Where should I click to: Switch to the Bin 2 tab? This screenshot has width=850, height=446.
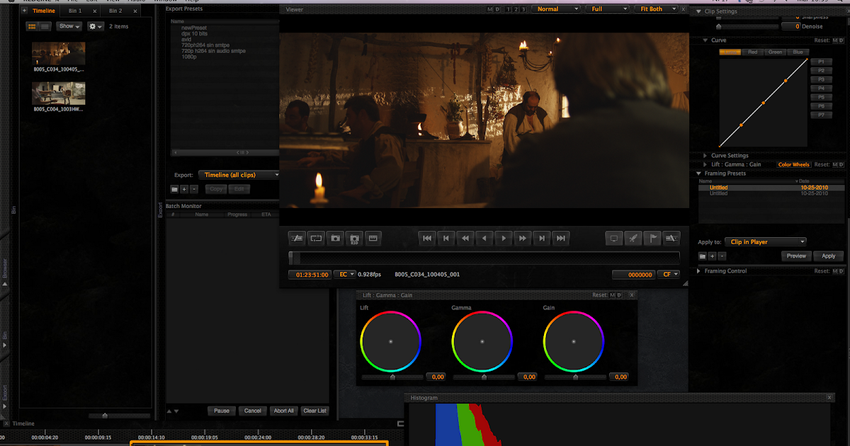pos(115,11)
